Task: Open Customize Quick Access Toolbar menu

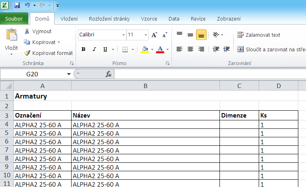Action: [57, 6]
